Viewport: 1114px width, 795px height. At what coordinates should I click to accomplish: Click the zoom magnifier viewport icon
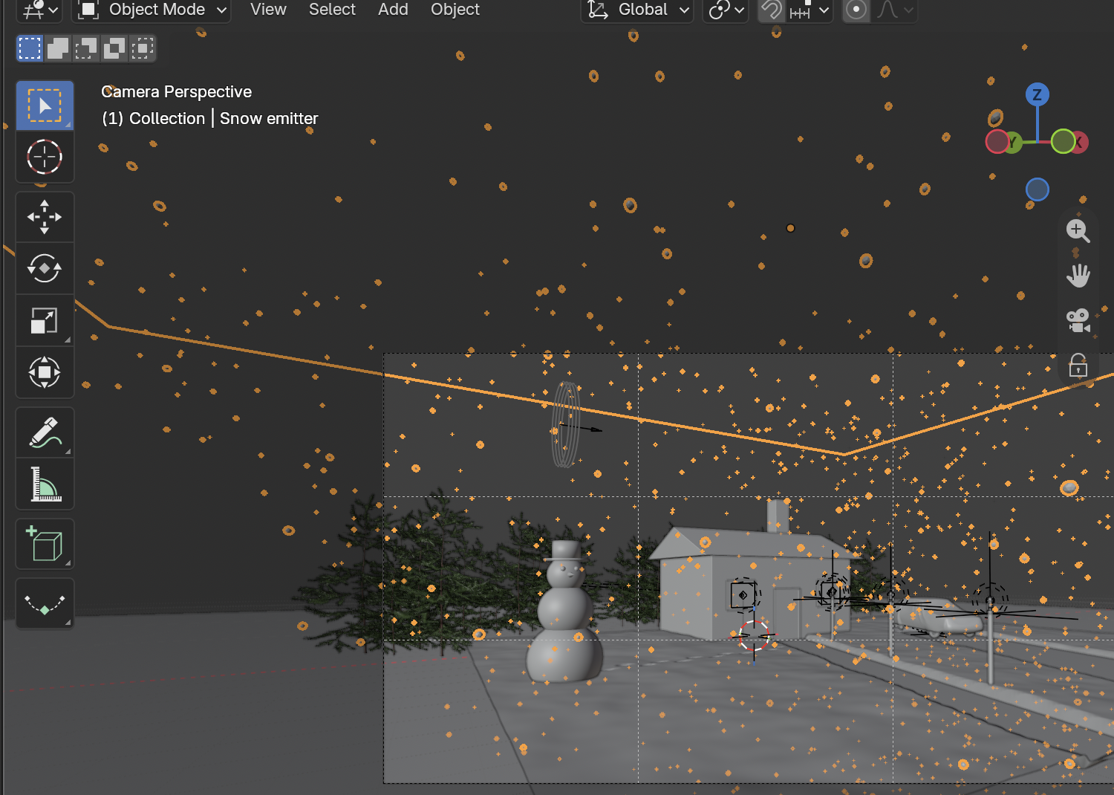(x=1078, y=231)
